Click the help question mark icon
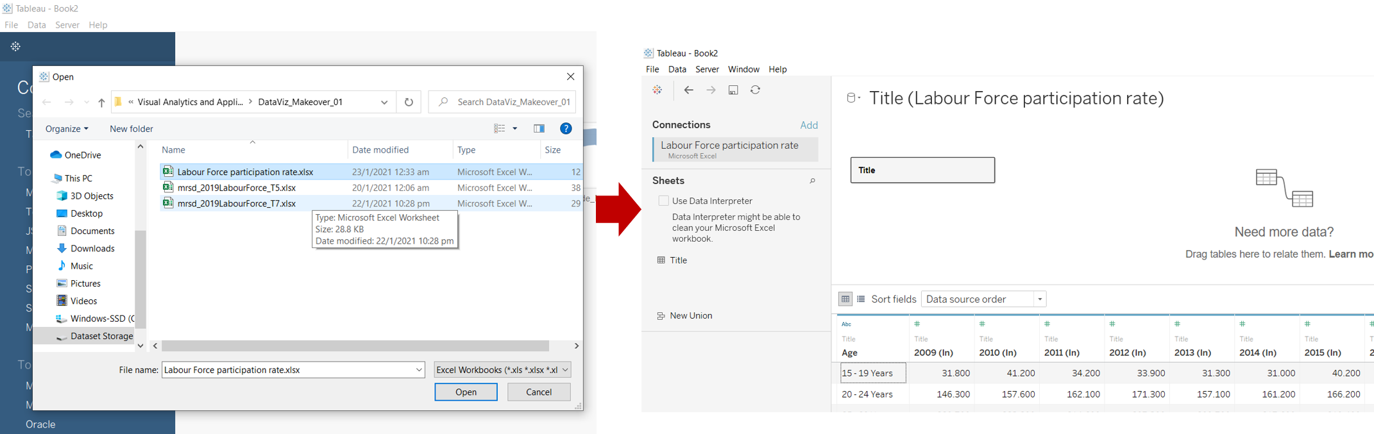Viewport: 1374px width, 434px height. pyautogui.click(x=566, y=129)
